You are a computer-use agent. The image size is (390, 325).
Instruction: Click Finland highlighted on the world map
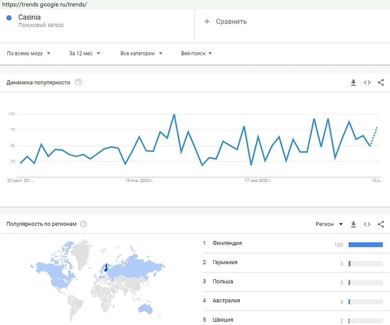coord(106,268)
